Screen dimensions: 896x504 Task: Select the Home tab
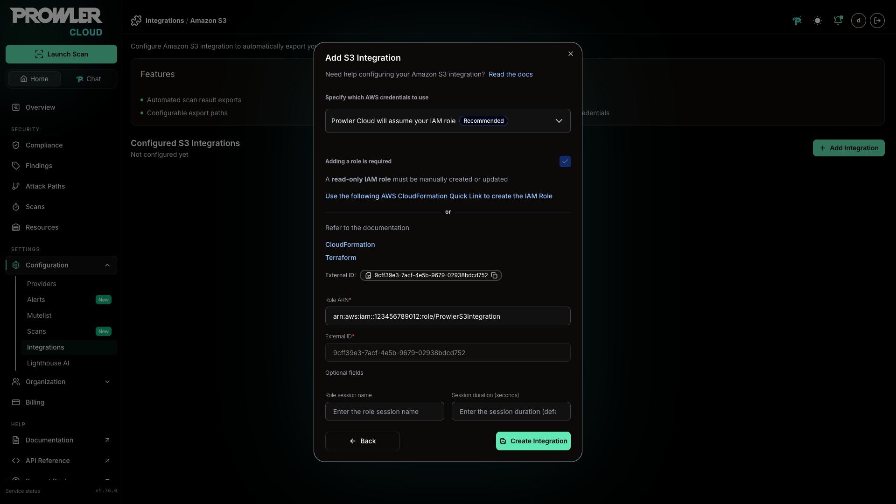(34, 79)
